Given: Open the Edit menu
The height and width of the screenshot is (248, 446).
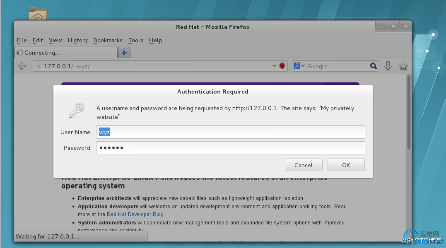Looking at the screenshot, I should tap(38, 41).
